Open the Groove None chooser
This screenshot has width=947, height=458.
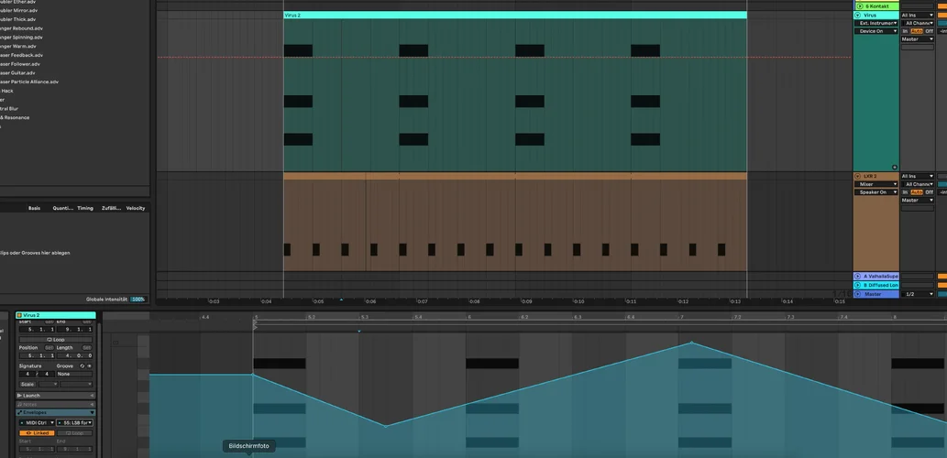[x=75, y=374]
